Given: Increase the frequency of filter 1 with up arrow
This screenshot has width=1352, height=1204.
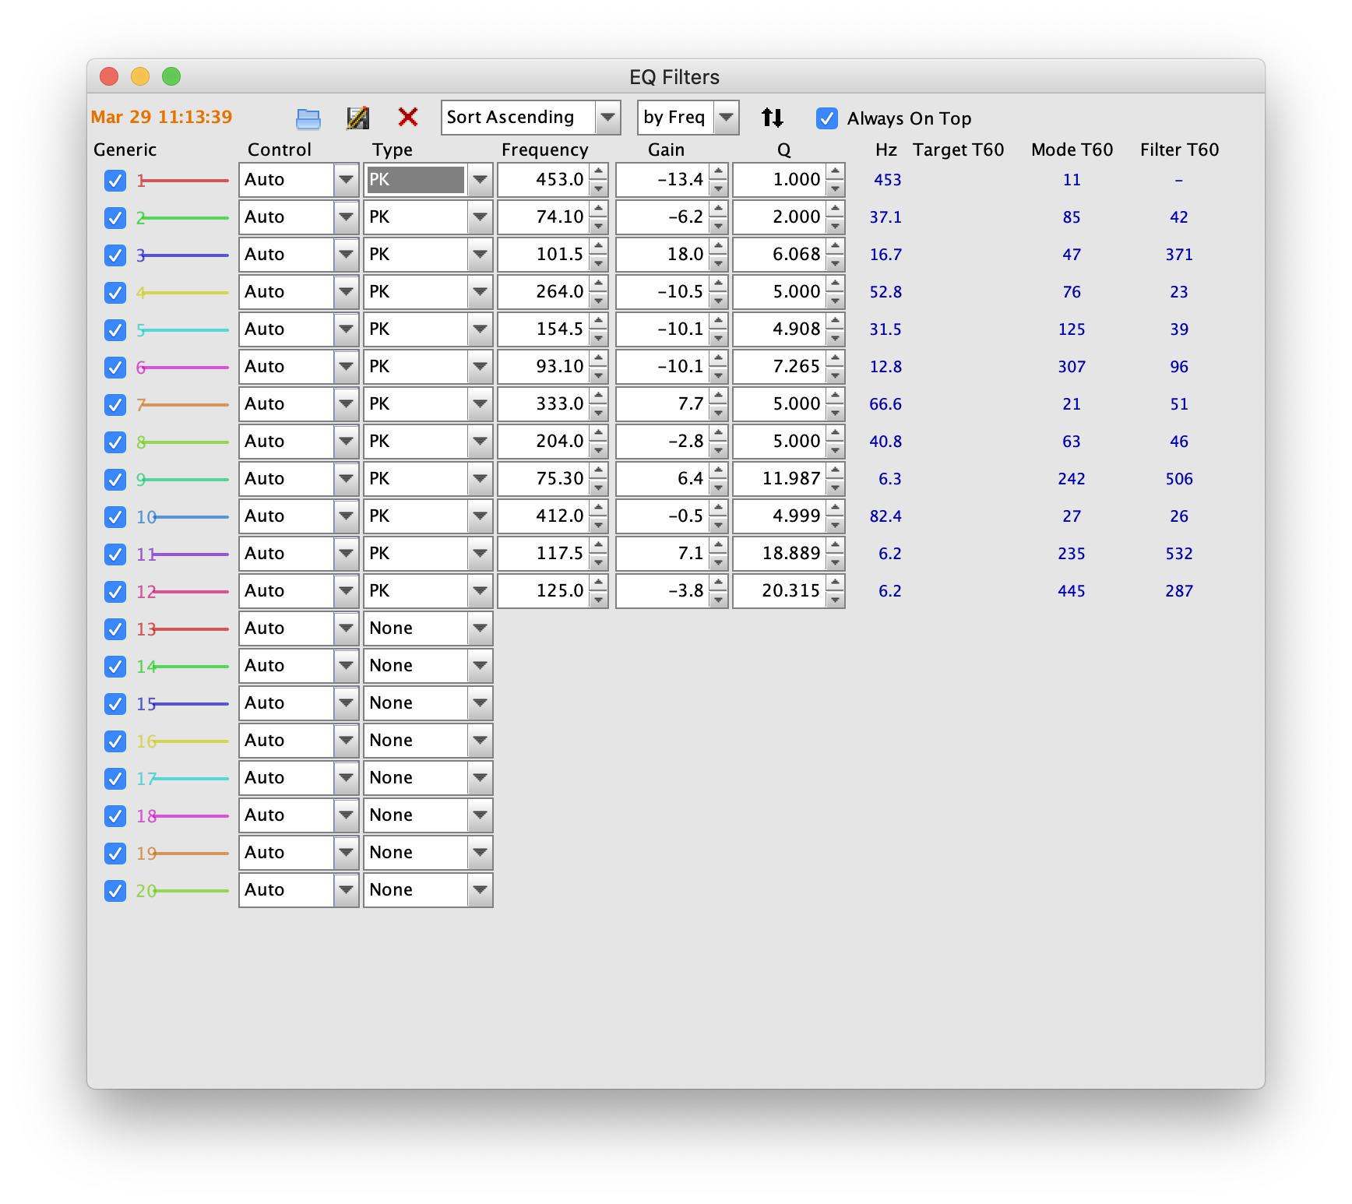Looking at the screenshot, I should pos(598,172).
